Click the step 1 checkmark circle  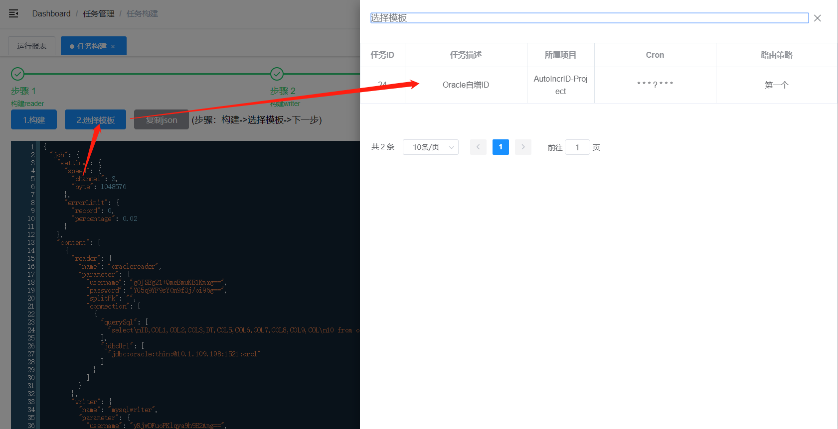pyautogui.click(x=17, y=74)
